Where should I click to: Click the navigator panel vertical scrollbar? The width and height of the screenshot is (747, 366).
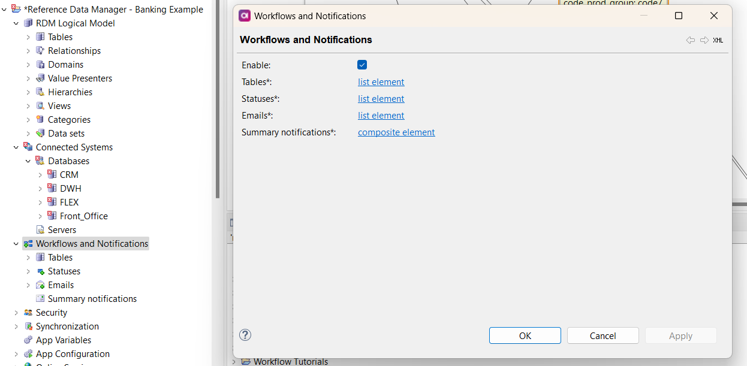point(218,99)
